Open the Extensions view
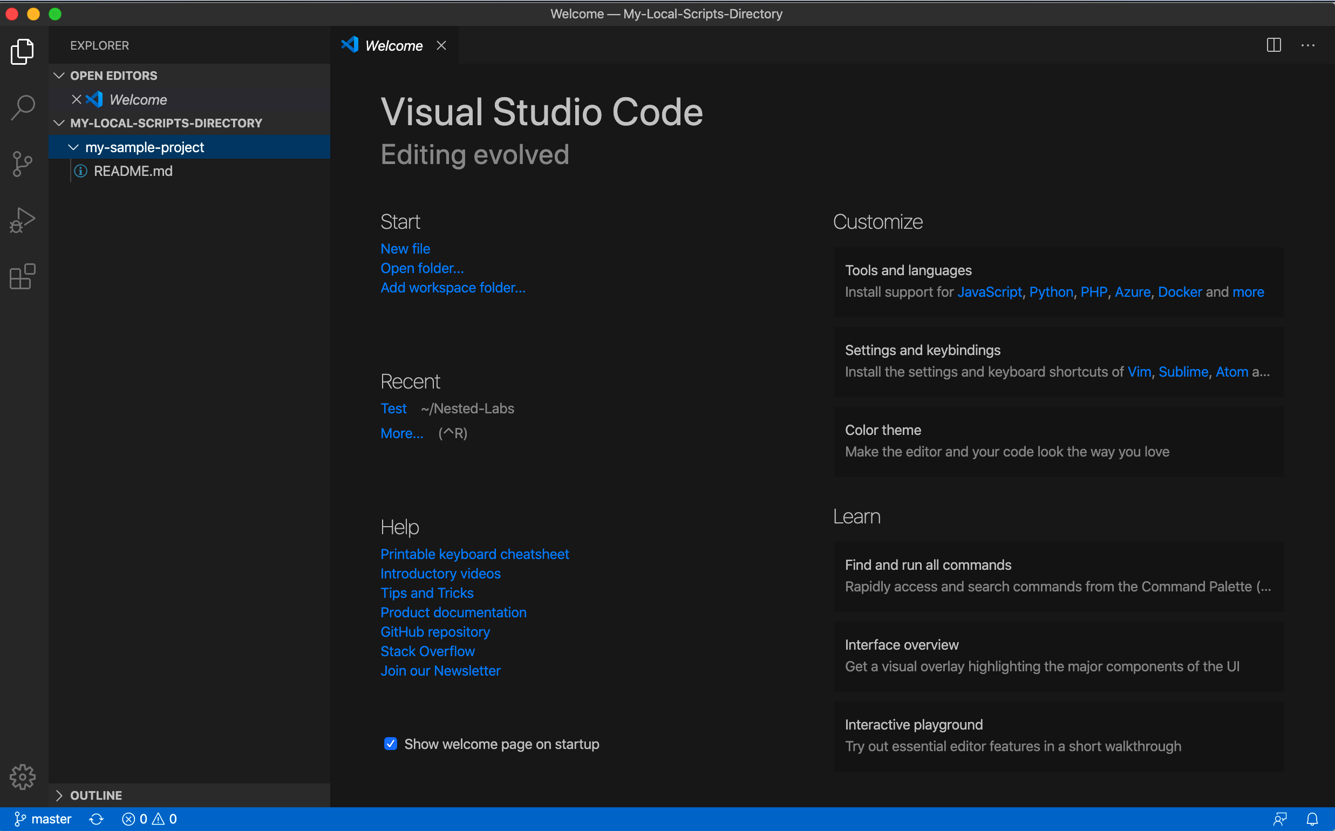The height and width of the screenshot is (831, 1335). tap(23, 276)
